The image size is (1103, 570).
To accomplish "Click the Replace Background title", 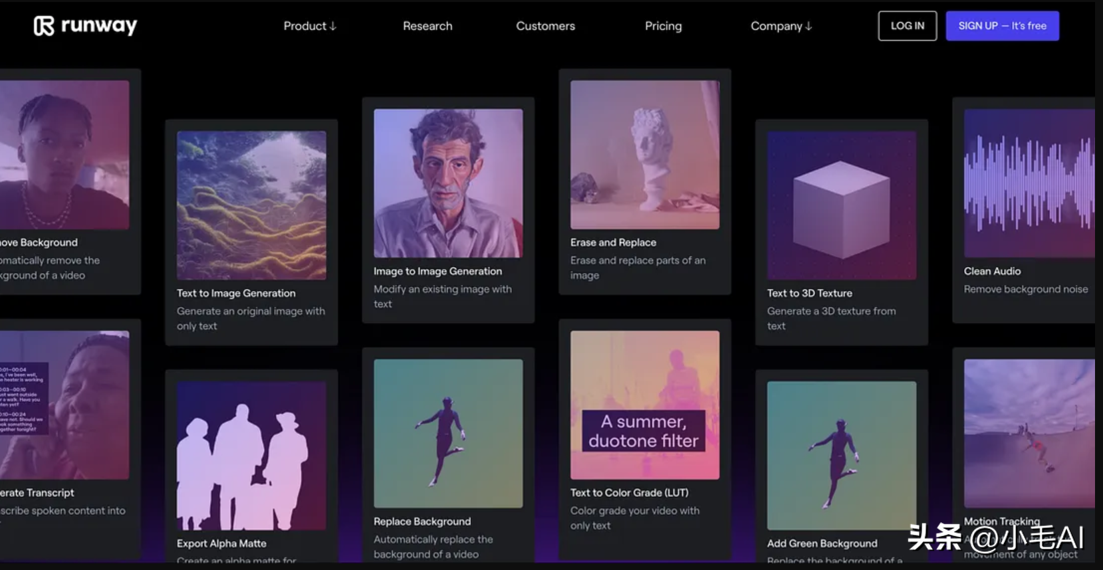I will click(x=422, y=522).
